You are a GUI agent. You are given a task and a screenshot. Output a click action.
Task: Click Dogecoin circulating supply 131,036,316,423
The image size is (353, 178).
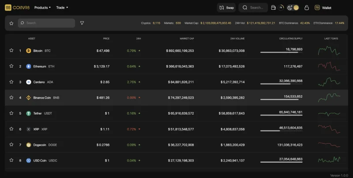point(290,145)
